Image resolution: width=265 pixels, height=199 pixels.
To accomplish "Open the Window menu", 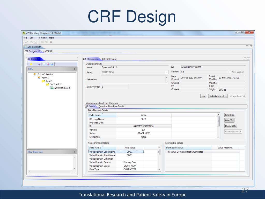I will [42, 38].
